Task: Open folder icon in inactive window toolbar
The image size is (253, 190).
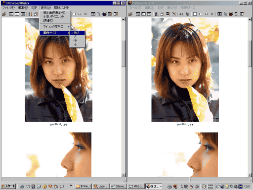Action: (130, 14)
